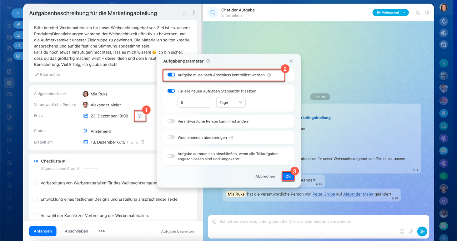This screenshot has width=457, height=241.
Task: Close the task slider with the X tab
Action: 18,13
